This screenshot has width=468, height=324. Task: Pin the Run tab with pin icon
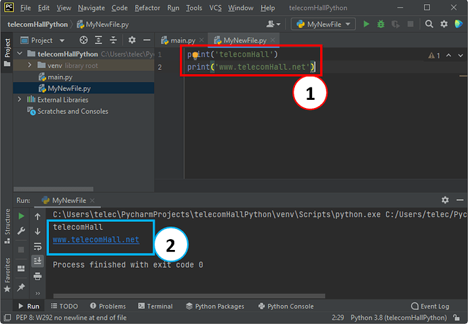pyautogui.click(x=21, y=287)
